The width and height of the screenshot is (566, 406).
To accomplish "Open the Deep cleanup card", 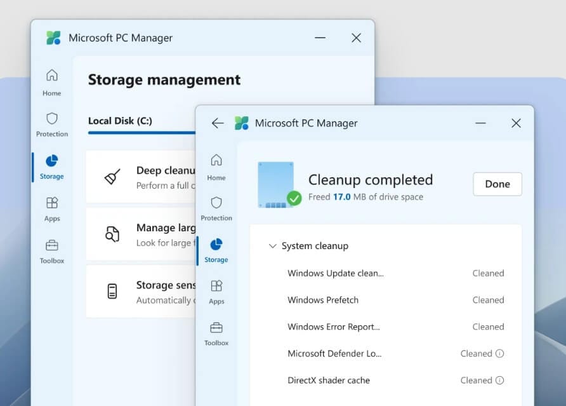I will (x=141, y=177).
